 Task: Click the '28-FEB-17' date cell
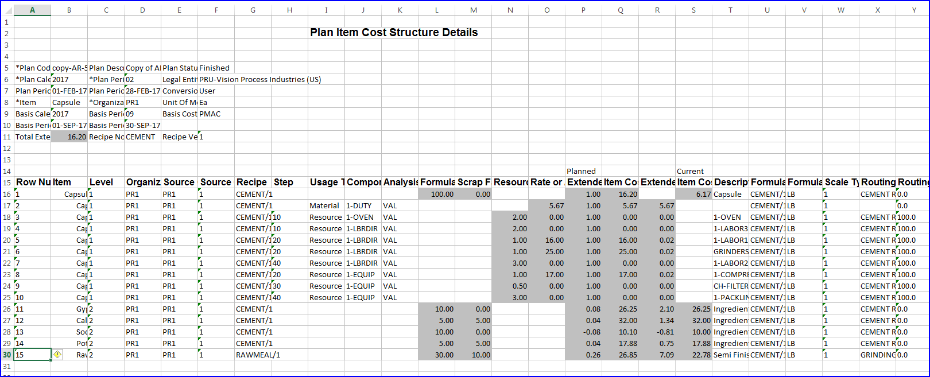[142, 91]
